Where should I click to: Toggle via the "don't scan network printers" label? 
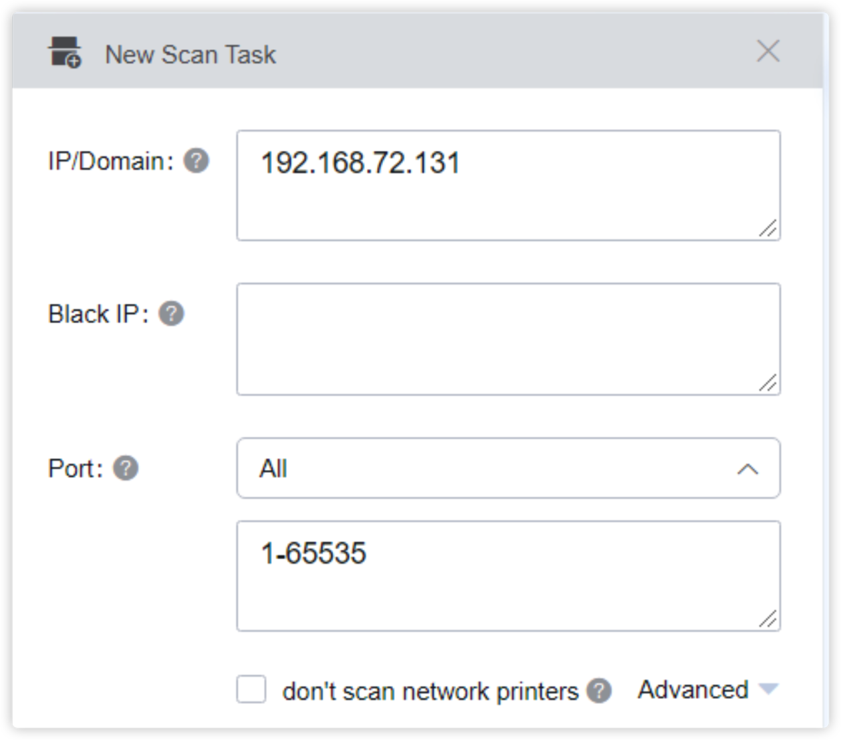(430, 691)
